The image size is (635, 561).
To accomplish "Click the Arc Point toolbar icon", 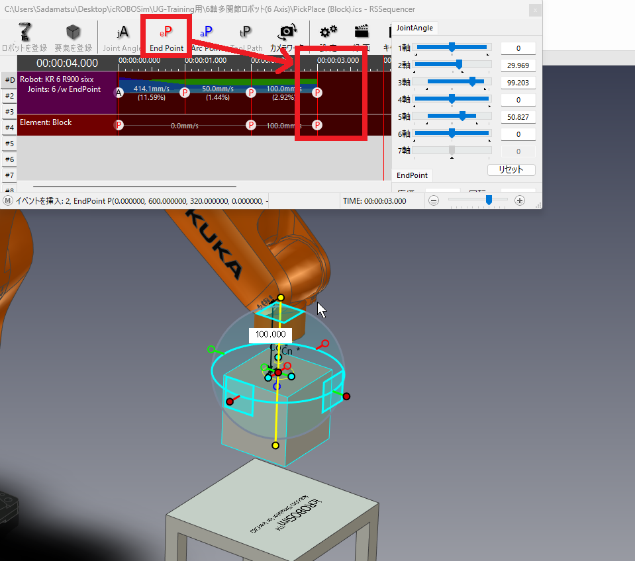I will 206,37.
